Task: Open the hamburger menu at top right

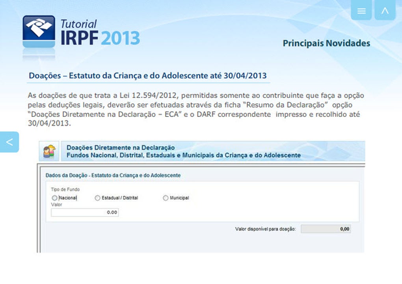Action: [361, 10]
